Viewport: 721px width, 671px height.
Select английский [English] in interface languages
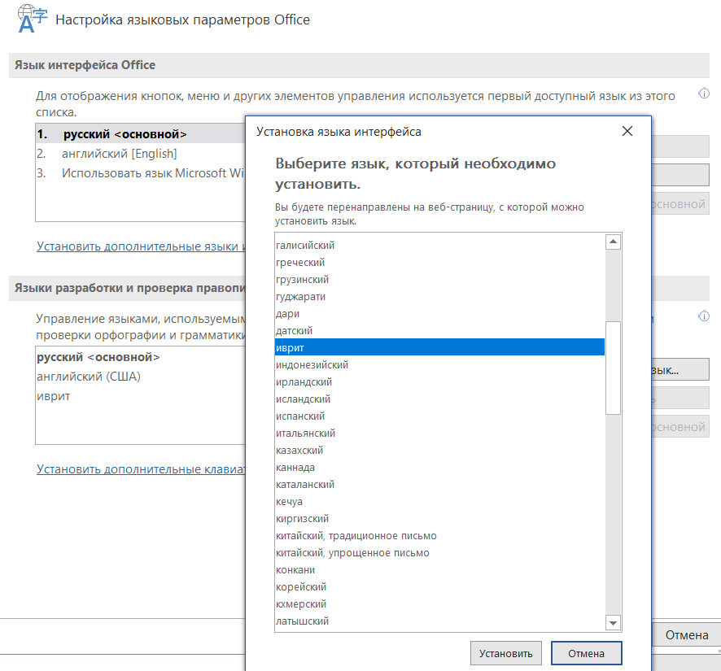click(x=119, y=153)
